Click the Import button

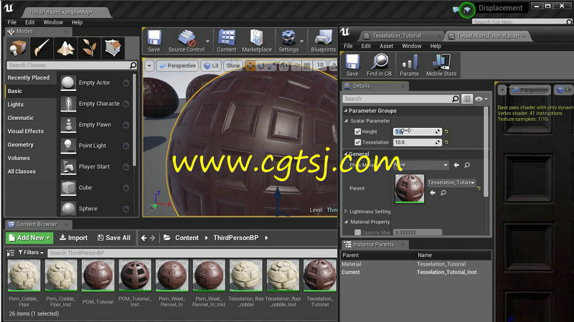point(74,238)
